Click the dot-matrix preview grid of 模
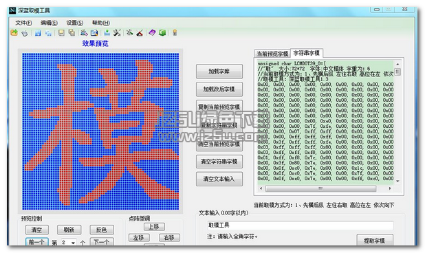The image size is (425, 253). point(100,131)
